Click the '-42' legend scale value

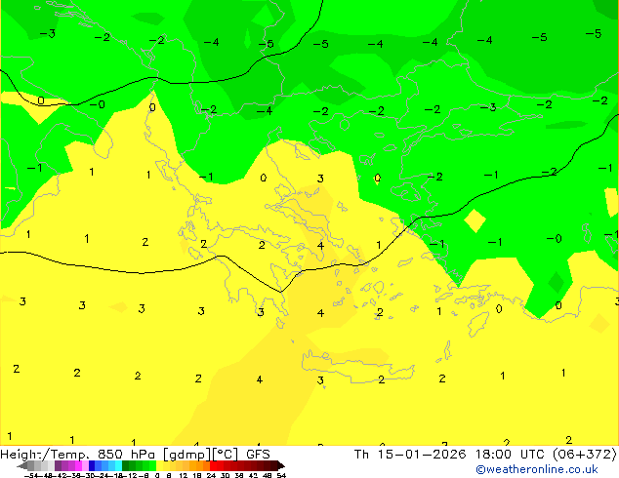(x=62, y=475)
